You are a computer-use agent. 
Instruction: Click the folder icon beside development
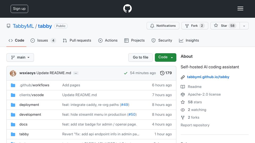(x=13, y=115)
